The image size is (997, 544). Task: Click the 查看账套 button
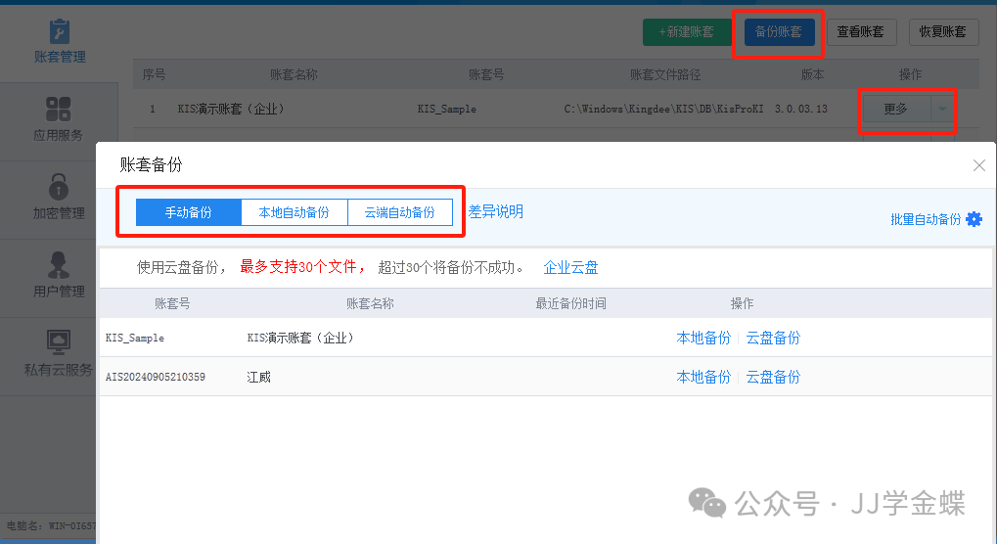coord(860,32)
